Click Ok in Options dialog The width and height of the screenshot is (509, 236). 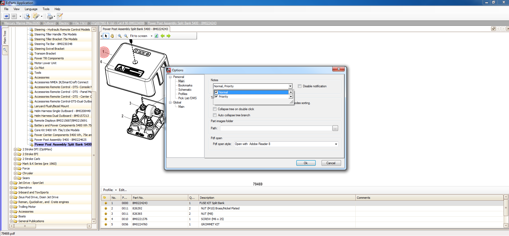(x=306, y=163)
